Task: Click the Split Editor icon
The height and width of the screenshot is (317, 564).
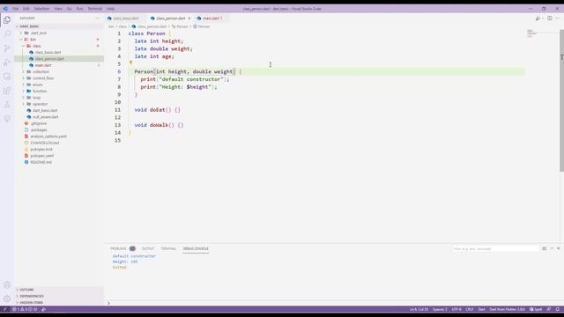Action: [550, 18]
